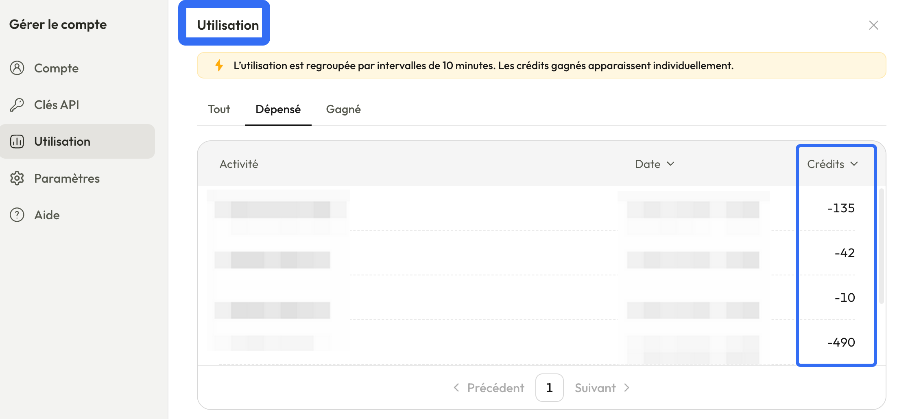Image resolution: width=908 pixels, height=419 pixels.
Task: Click the 10-minute interval usage notice
Action: point(541,65)
